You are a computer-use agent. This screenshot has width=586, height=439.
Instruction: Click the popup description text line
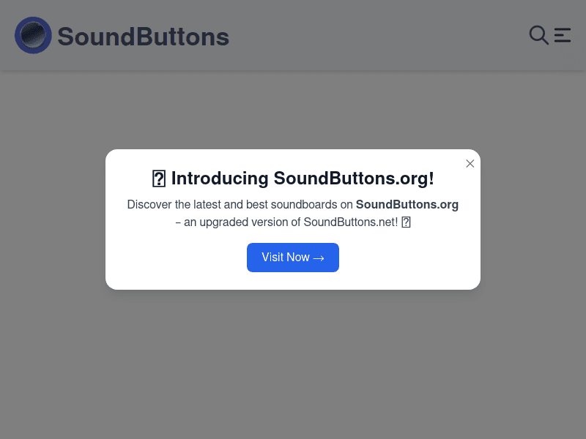293,213
